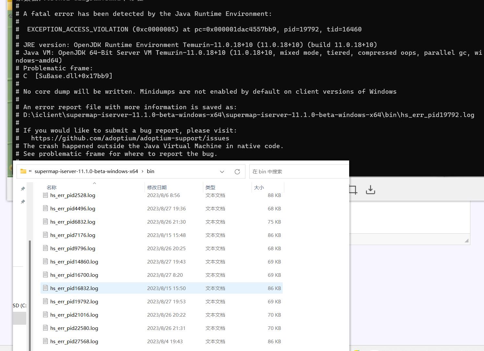484x351 pixels.
Task: Click the crop icon behind the explorer window
Action: coord(353,190)
